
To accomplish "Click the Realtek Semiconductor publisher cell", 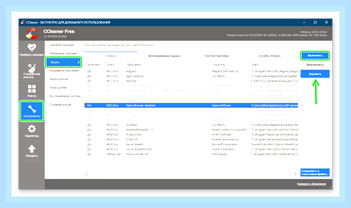I will [x=225, y=140].
